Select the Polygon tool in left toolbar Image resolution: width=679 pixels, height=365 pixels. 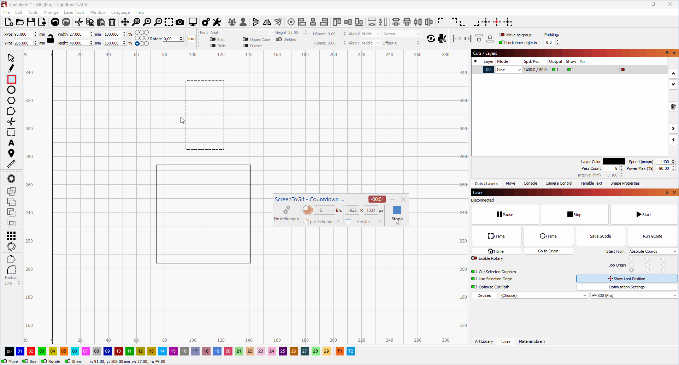pyautogui.click(x=11, y=101)
